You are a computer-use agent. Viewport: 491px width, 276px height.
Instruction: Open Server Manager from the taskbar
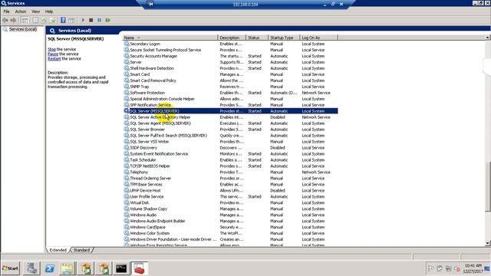click(31, 268)
